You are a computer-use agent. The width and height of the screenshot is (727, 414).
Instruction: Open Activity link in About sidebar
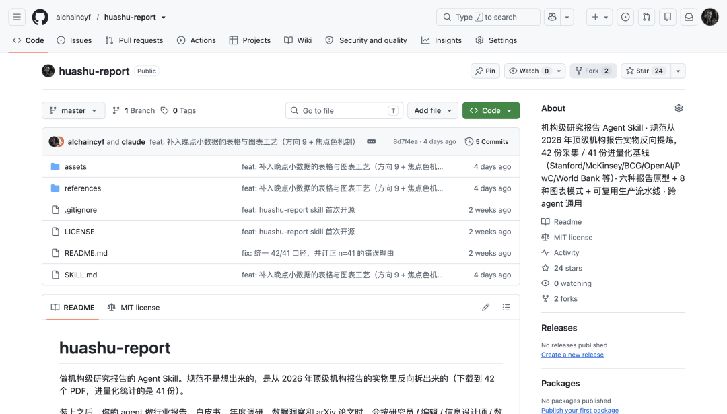(560, 252)
